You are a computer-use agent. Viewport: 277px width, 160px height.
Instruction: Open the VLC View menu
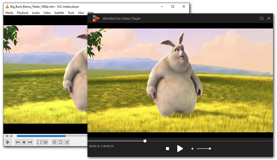(x=81, y=13)
